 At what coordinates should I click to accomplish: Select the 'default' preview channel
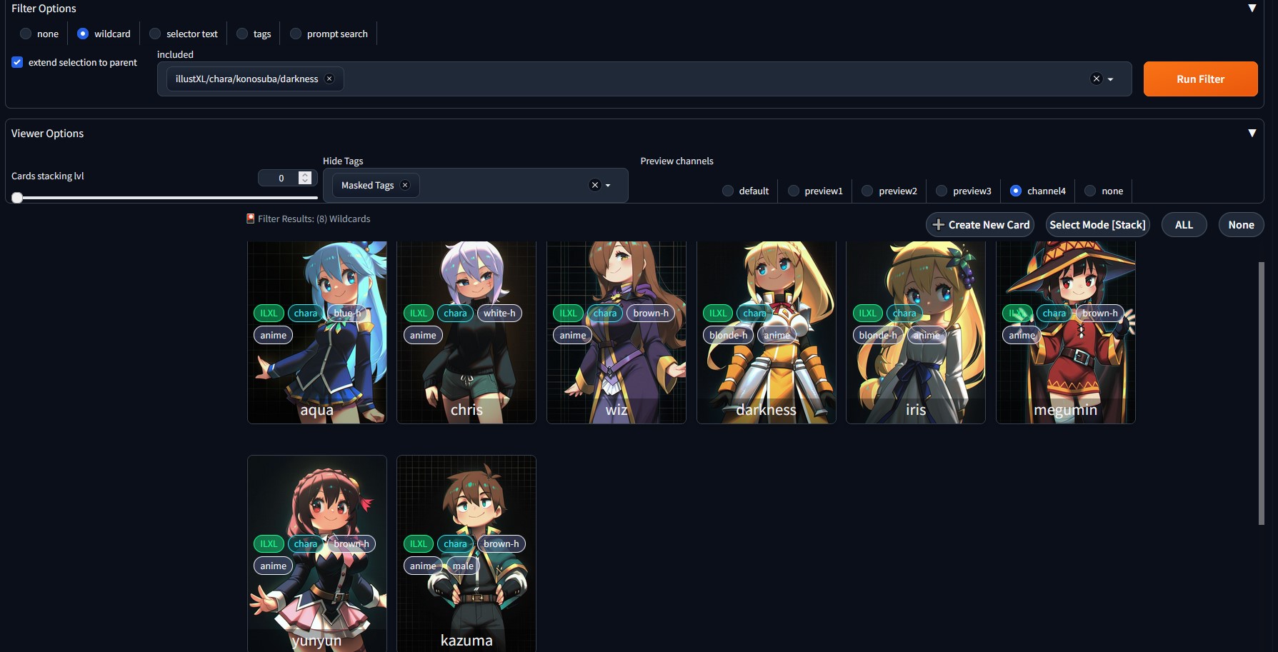(x=746, y=191)
